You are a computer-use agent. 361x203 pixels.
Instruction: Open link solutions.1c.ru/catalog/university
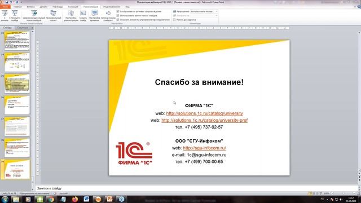(x=204, y=113)
